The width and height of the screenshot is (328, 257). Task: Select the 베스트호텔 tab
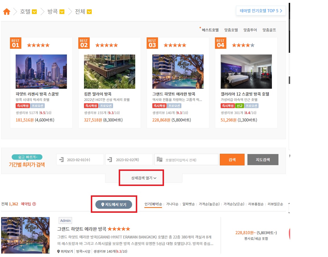pos(210,30)
